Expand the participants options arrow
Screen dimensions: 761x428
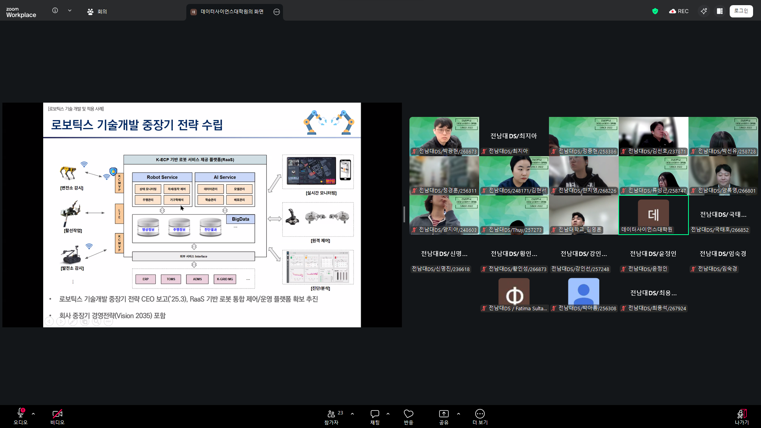[352, 414]
